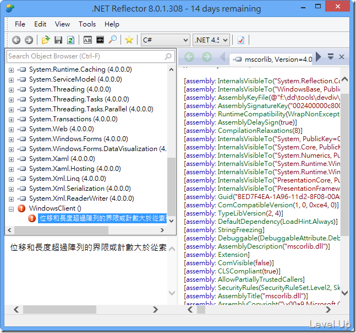Screen dimensions: 356x333
Task: Open an assembly with the folder icon
Action: [x=46, y=40]
